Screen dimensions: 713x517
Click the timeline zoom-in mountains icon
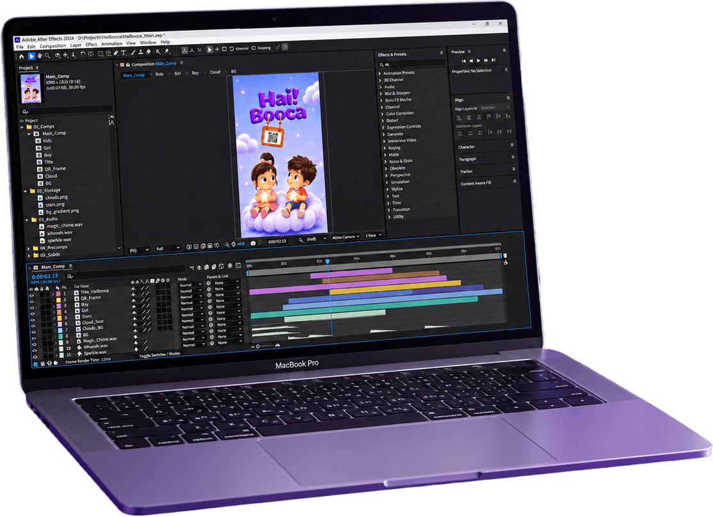[278, 345]
